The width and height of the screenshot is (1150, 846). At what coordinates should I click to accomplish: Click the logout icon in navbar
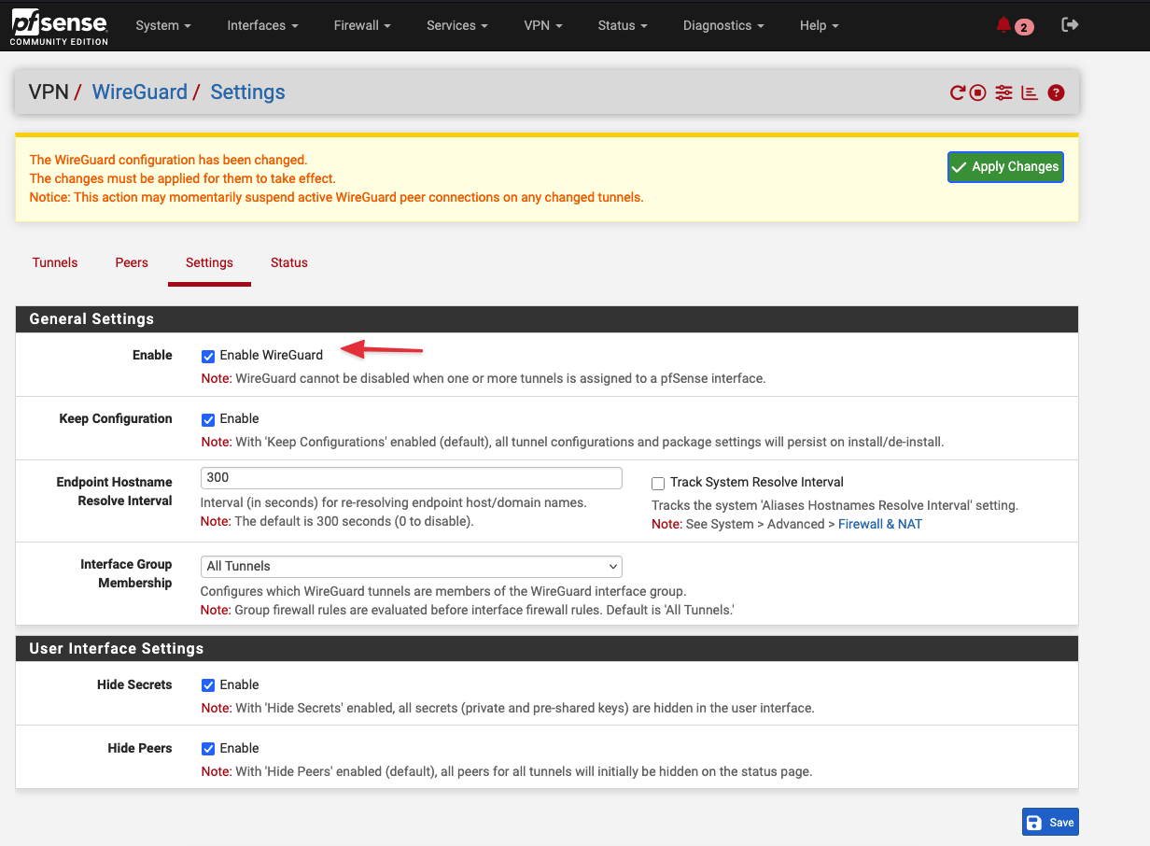coord(1070,25)
